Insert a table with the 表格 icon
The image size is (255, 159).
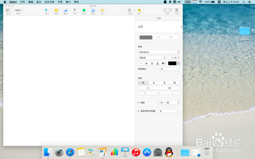(x=56, y=10)
